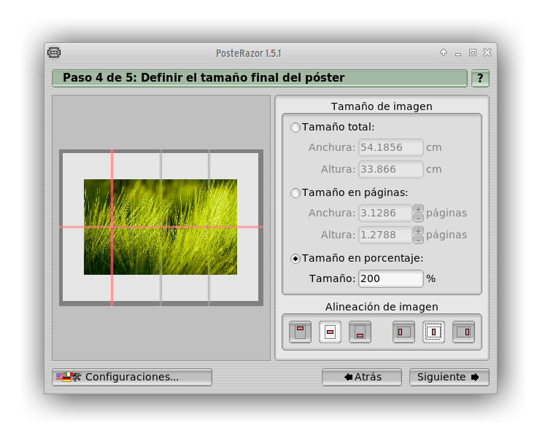Click the PosteRazor window menu icon
Image resolution: width=545 pixels, height=430 pixels.
[54, 52]
